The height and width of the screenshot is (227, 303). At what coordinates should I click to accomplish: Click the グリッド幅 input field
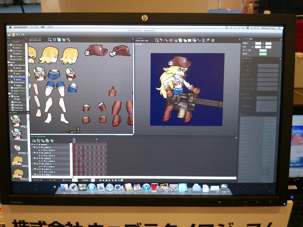tap(263, 50)
